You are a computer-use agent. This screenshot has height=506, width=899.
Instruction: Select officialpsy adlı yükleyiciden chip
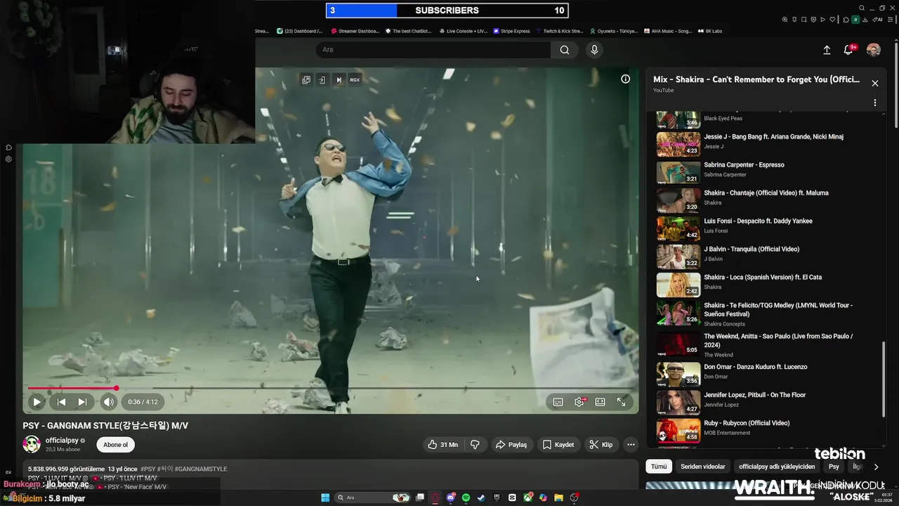click(x=777, y=467)
